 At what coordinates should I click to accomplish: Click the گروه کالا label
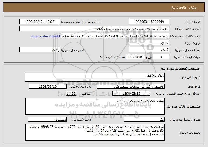pos(194,87)
